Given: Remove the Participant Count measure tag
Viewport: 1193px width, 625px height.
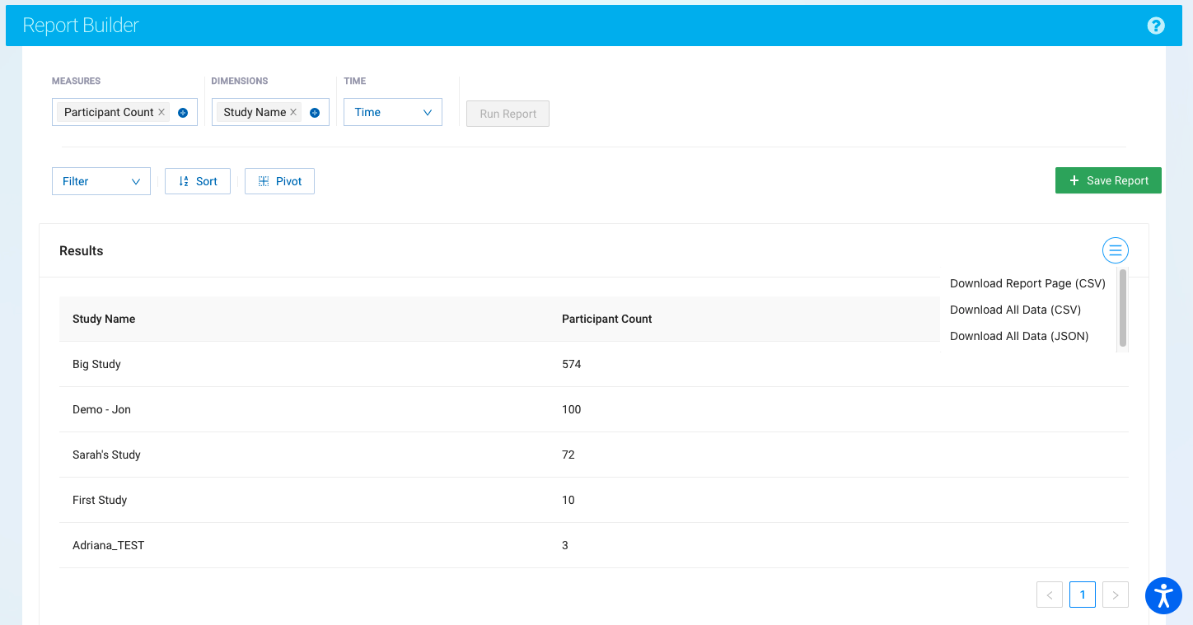Looking at the screenshot, I should (x=161, y=112).
